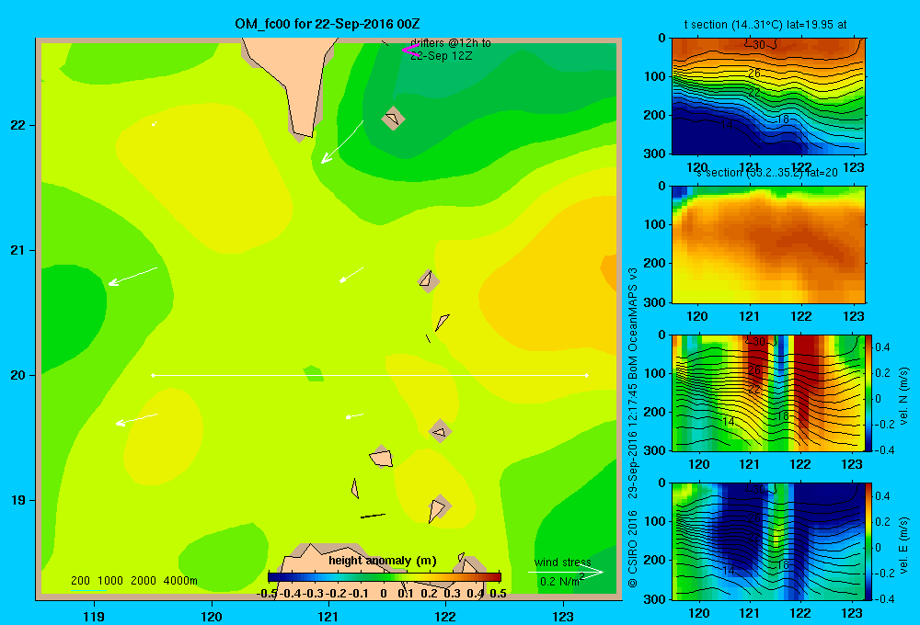Viewport: 920px width, 625px height.
Task: Click the "0.5" maximum on height anomaly scale
Action: 498,593
